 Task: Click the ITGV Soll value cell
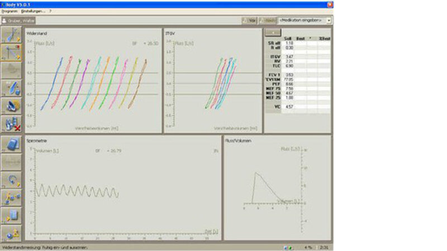coord(289,56)
